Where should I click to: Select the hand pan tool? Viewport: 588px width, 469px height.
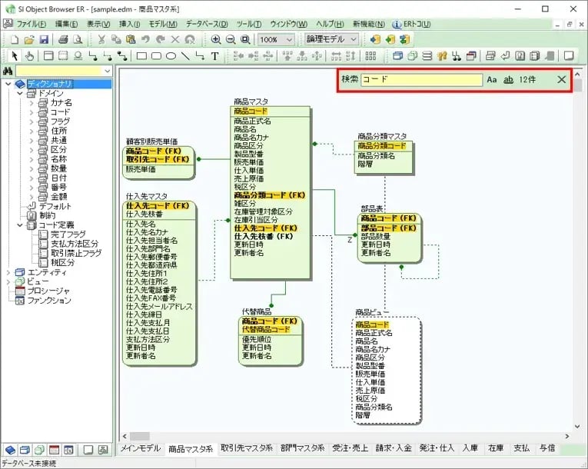[x=29, y=56]
